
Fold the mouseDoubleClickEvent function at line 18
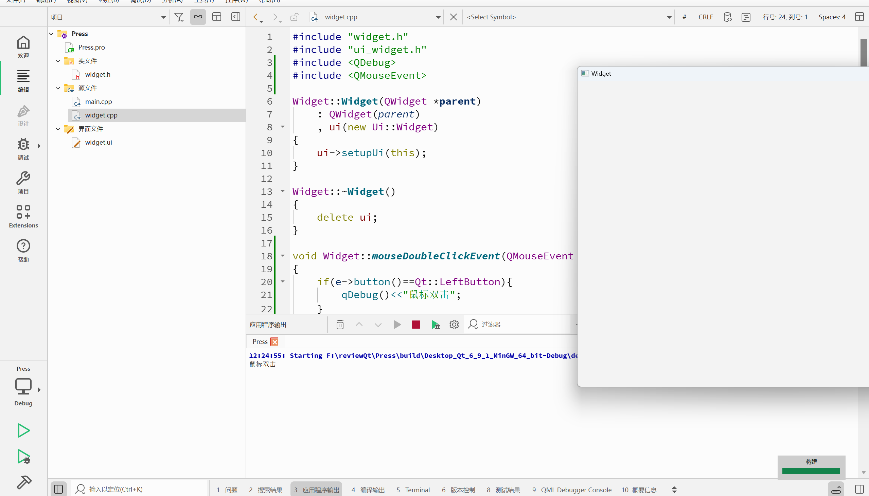click(x=283, y=256)
